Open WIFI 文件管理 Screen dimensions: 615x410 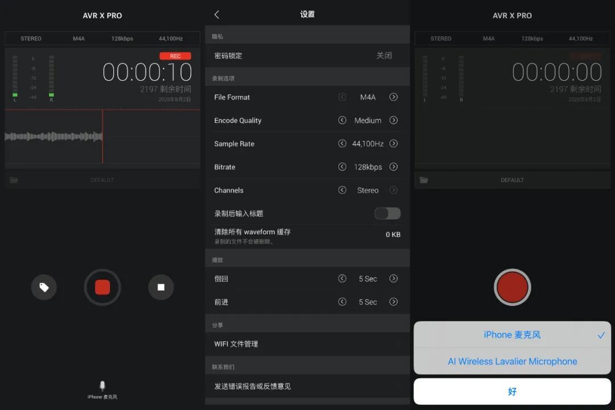tap(307, 344)
